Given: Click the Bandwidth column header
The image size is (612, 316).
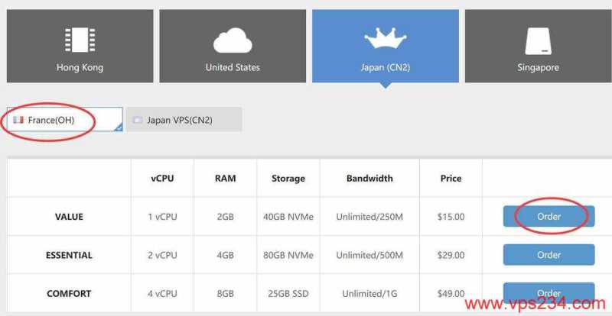Looking at the screenshot, I should point(369,179).
